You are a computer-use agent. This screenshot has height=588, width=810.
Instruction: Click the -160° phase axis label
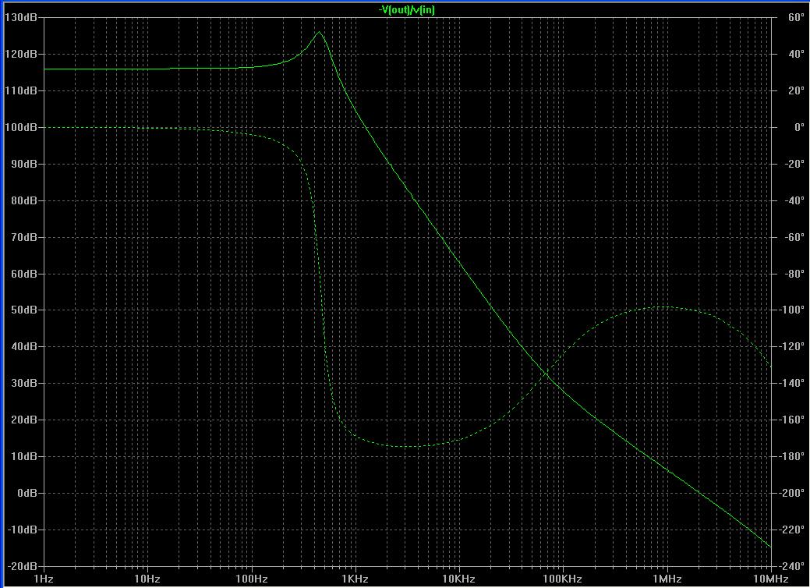[792, 420]
